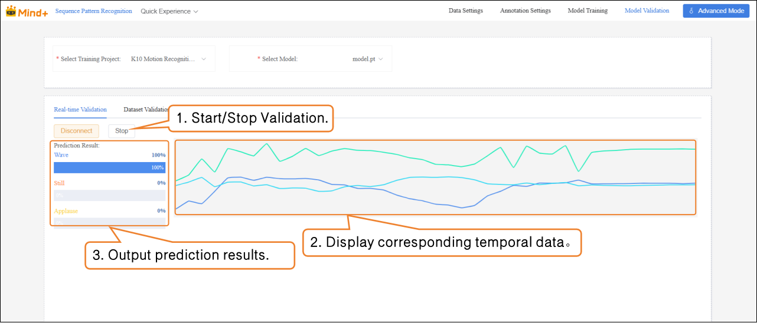Click the Applause prediction label
The width and height of the screenshot is (757, 323).
coord(66,211)
